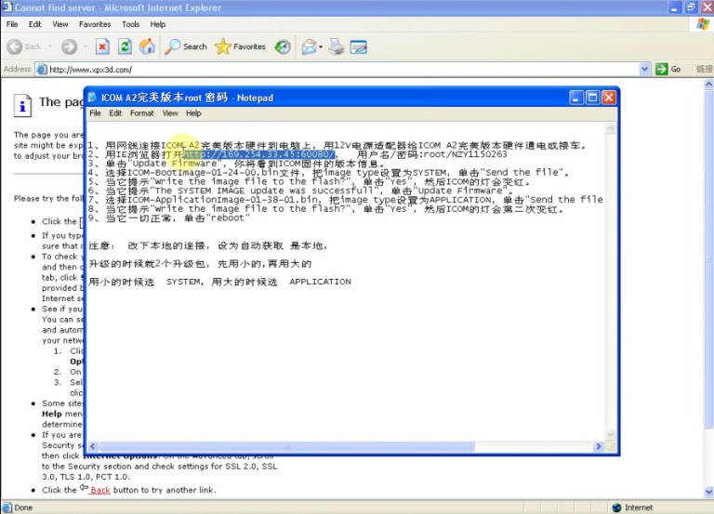This screenshot has height=514, width=714.
Task: Click the green Refresh page icon
Action: point(125,46)
